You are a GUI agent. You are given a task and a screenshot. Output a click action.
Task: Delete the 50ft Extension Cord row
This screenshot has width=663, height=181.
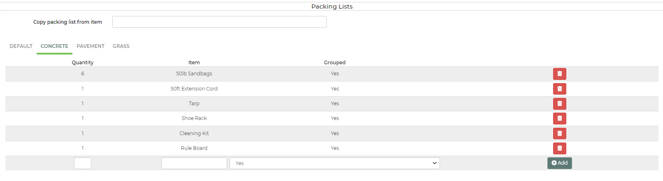559,89
